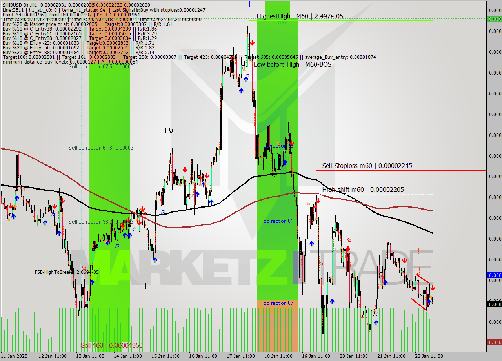Select the 'Low before High M60-BOS' label
The width and height of the screenshot is (502, 361).
293,64
